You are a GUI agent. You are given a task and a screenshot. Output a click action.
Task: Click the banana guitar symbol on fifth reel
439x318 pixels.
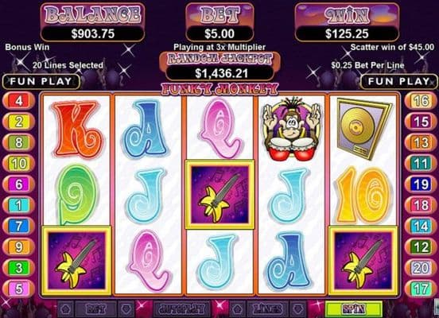[x=363, y=260]
